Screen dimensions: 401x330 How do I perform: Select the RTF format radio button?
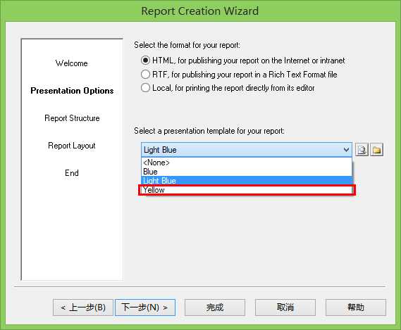point(145,75)
